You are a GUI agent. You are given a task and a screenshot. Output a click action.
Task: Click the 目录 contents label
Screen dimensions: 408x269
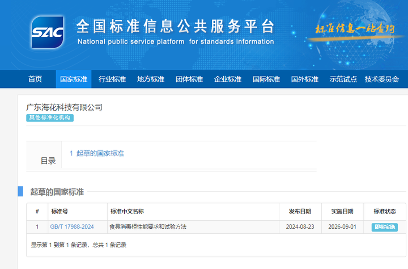(48, 161)
